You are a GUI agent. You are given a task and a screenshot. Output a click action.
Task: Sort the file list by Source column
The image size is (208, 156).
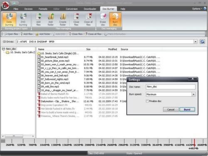coord(124,49)
